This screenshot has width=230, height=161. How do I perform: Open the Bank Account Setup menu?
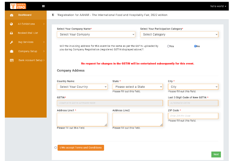tap(26, 60)
